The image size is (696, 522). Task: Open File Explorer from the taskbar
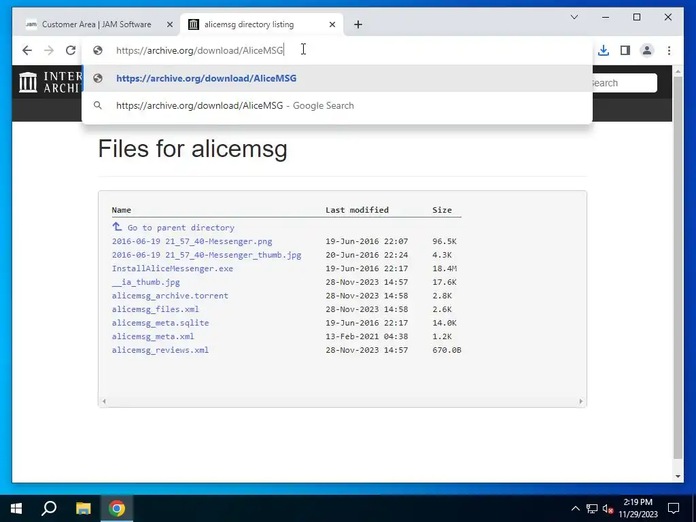point(83,508)
